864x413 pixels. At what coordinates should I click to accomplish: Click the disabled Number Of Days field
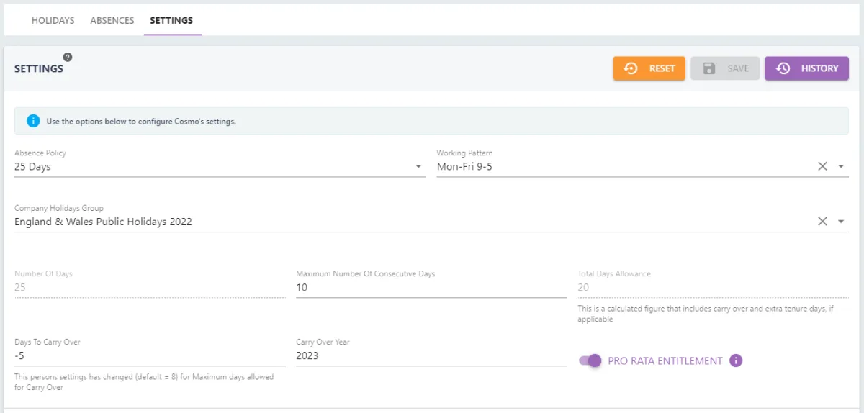pos(150,287)
